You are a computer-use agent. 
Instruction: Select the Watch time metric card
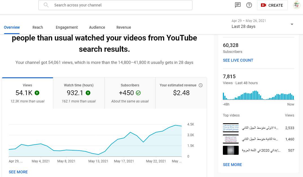(79, 93)
